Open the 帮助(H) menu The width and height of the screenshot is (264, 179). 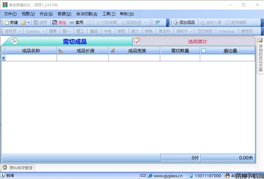127,14
